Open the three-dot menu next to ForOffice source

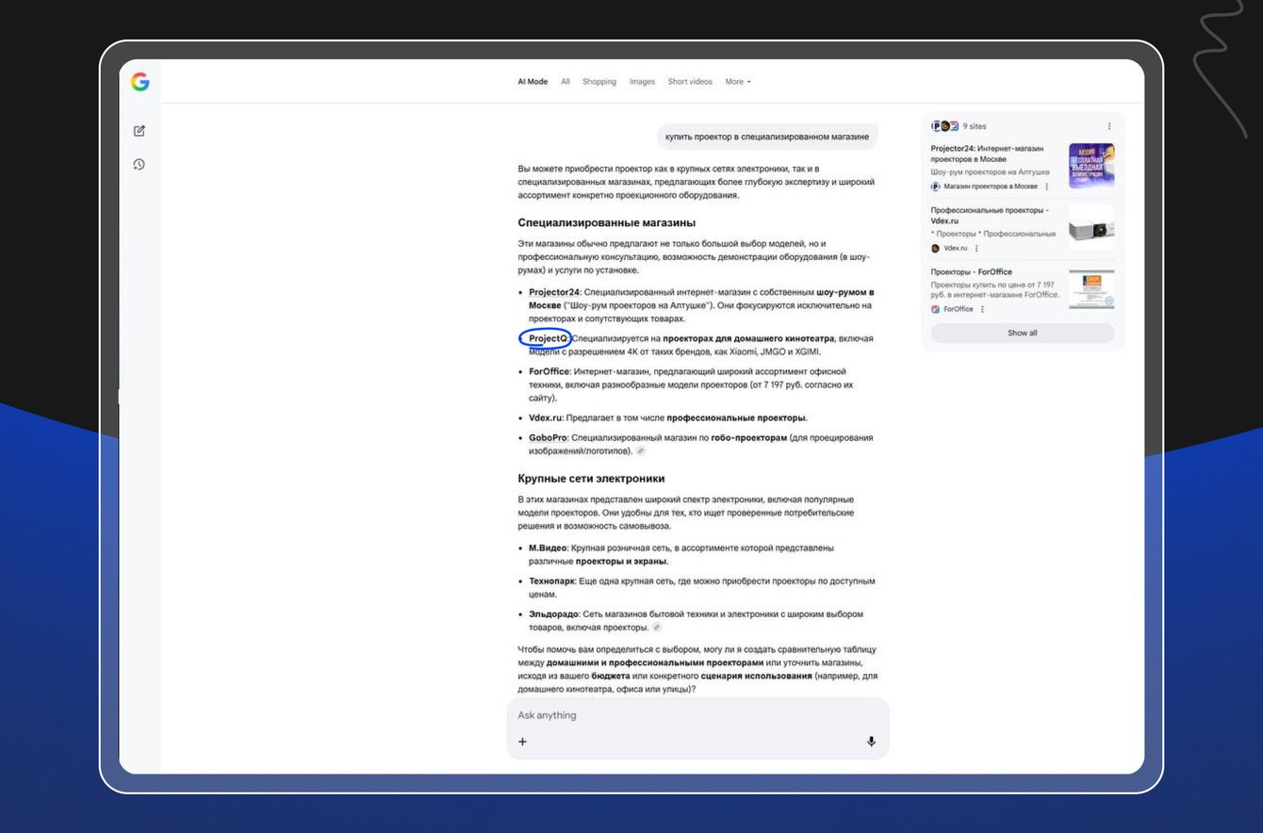click(982, 309)
